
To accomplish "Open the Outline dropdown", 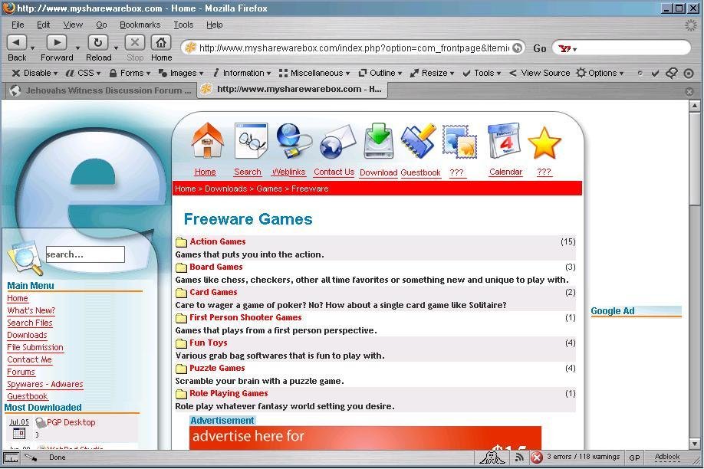I will point(380,73).
